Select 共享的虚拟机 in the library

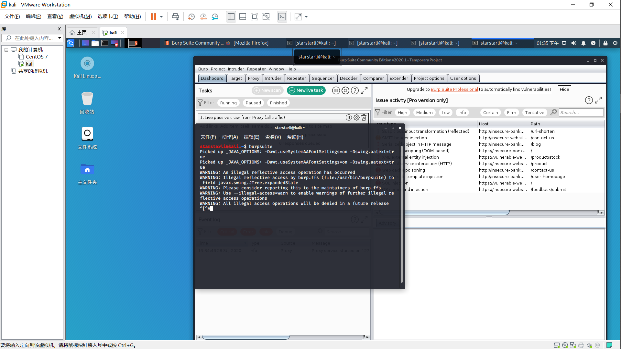coord(33,71)
